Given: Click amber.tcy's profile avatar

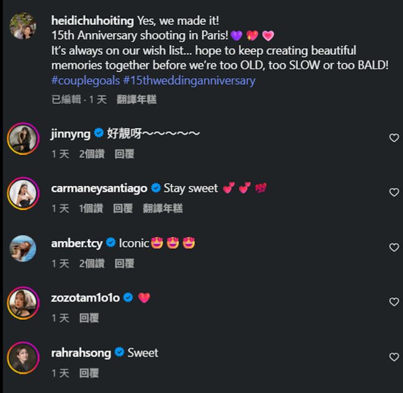Looking at the screenshot, I should (23, 248).
